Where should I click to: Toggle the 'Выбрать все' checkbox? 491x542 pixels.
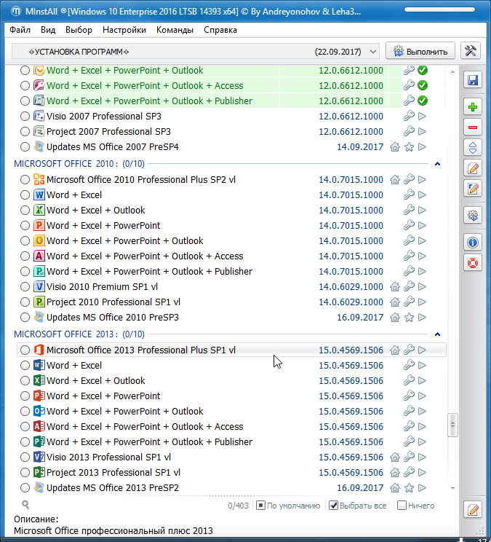[x=333, y=506]
